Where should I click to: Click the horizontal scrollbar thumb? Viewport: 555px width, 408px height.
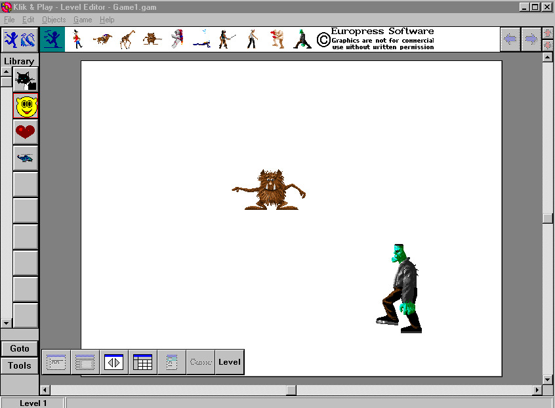(x=291, y=390)
